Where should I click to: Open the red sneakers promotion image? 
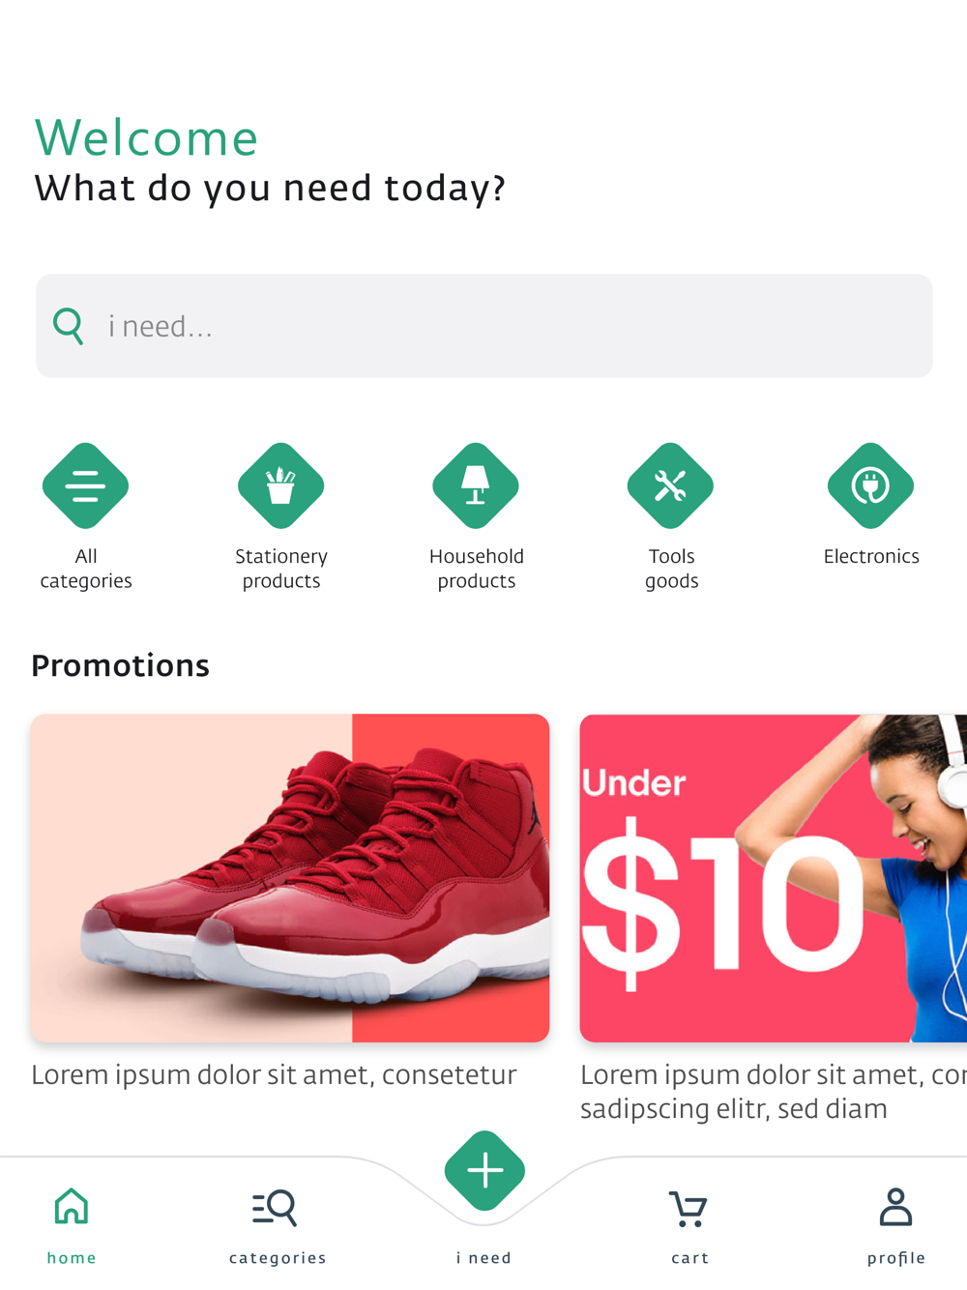pyautogui.click(x=290, y=878)
